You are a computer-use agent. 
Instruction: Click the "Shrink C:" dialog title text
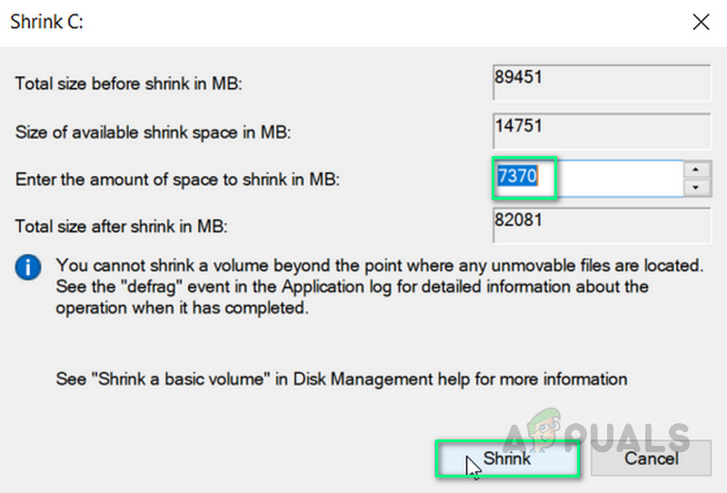coord(46,22)
